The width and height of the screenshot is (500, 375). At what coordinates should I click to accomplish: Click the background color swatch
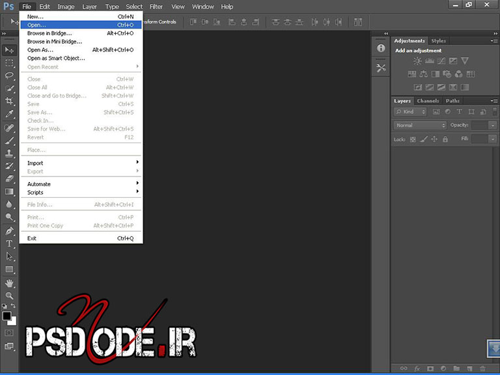[x=13, y=322]
